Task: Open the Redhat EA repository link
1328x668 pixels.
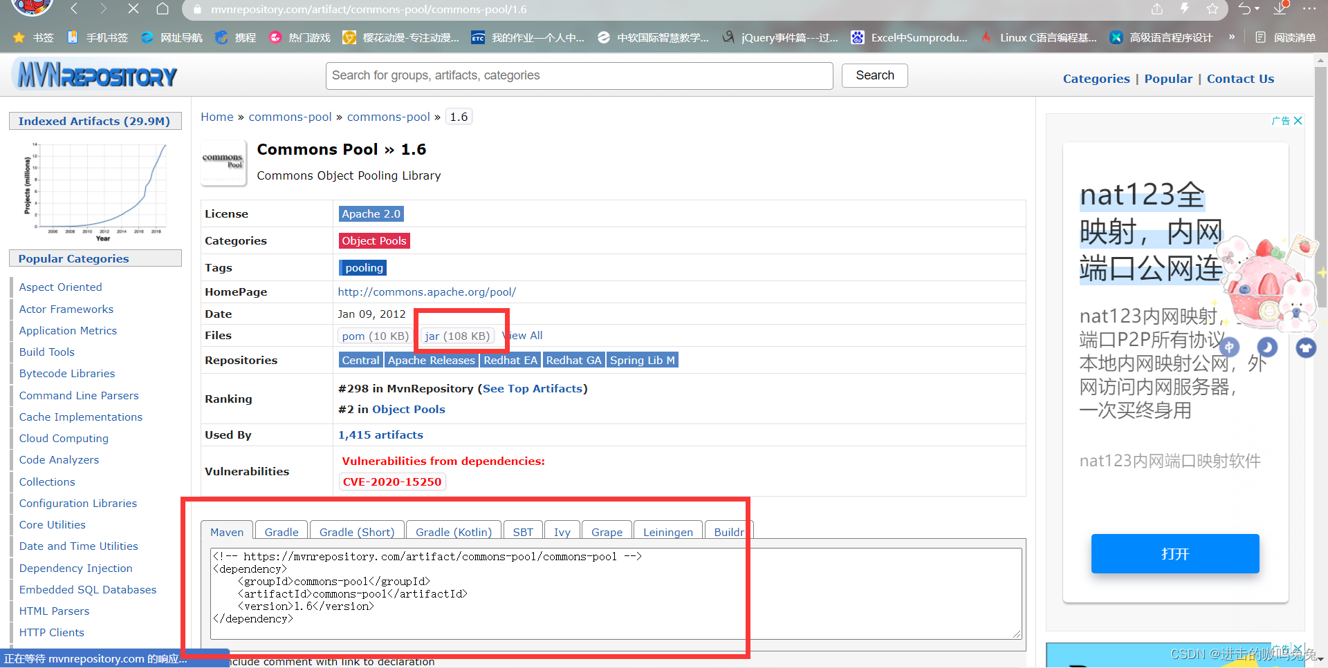Action: click(x=510, y=360)
